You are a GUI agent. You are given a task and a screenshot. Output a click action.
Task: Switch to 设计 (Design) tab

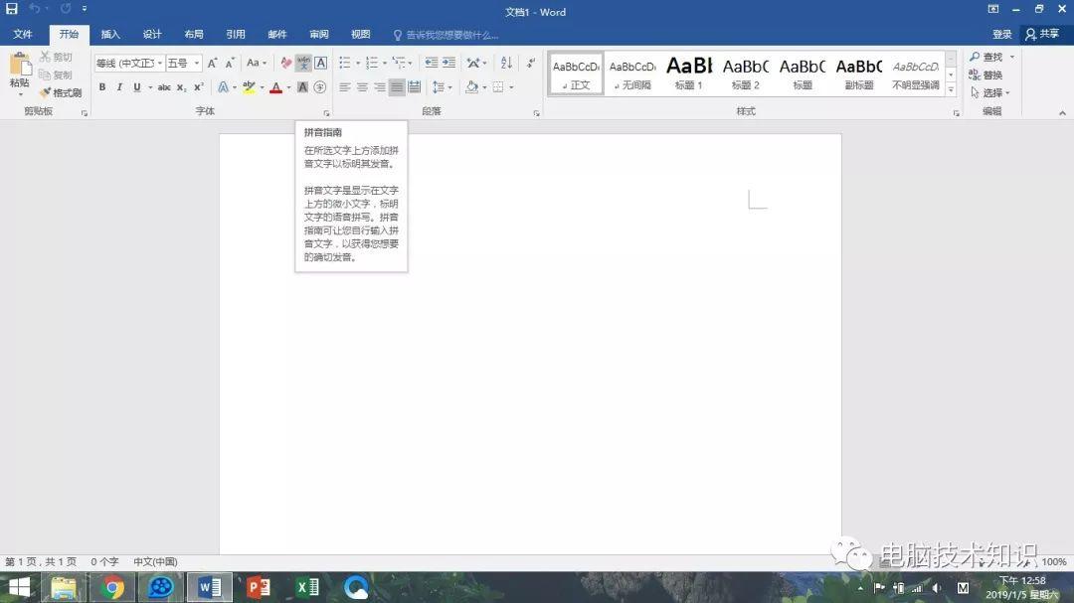152,34
